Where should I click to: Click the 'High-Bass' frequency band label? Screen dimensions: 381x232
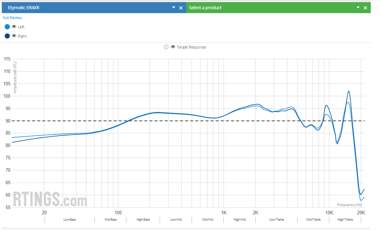[x=143, y=219]
